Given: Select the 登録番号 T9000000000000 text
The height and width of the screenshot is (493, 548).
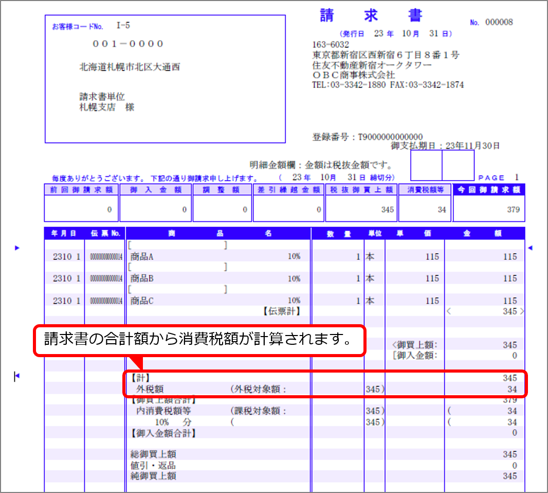Looking at the screenshot, I should pyautogui.click(x=368, y=137).
